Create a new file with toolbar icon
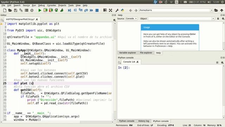The image size is (225, 127). (5, 10)
